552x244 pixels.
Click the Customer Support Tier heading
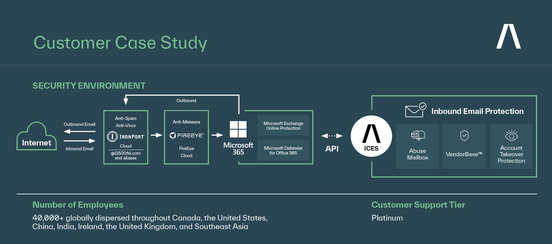pos(418,205)
